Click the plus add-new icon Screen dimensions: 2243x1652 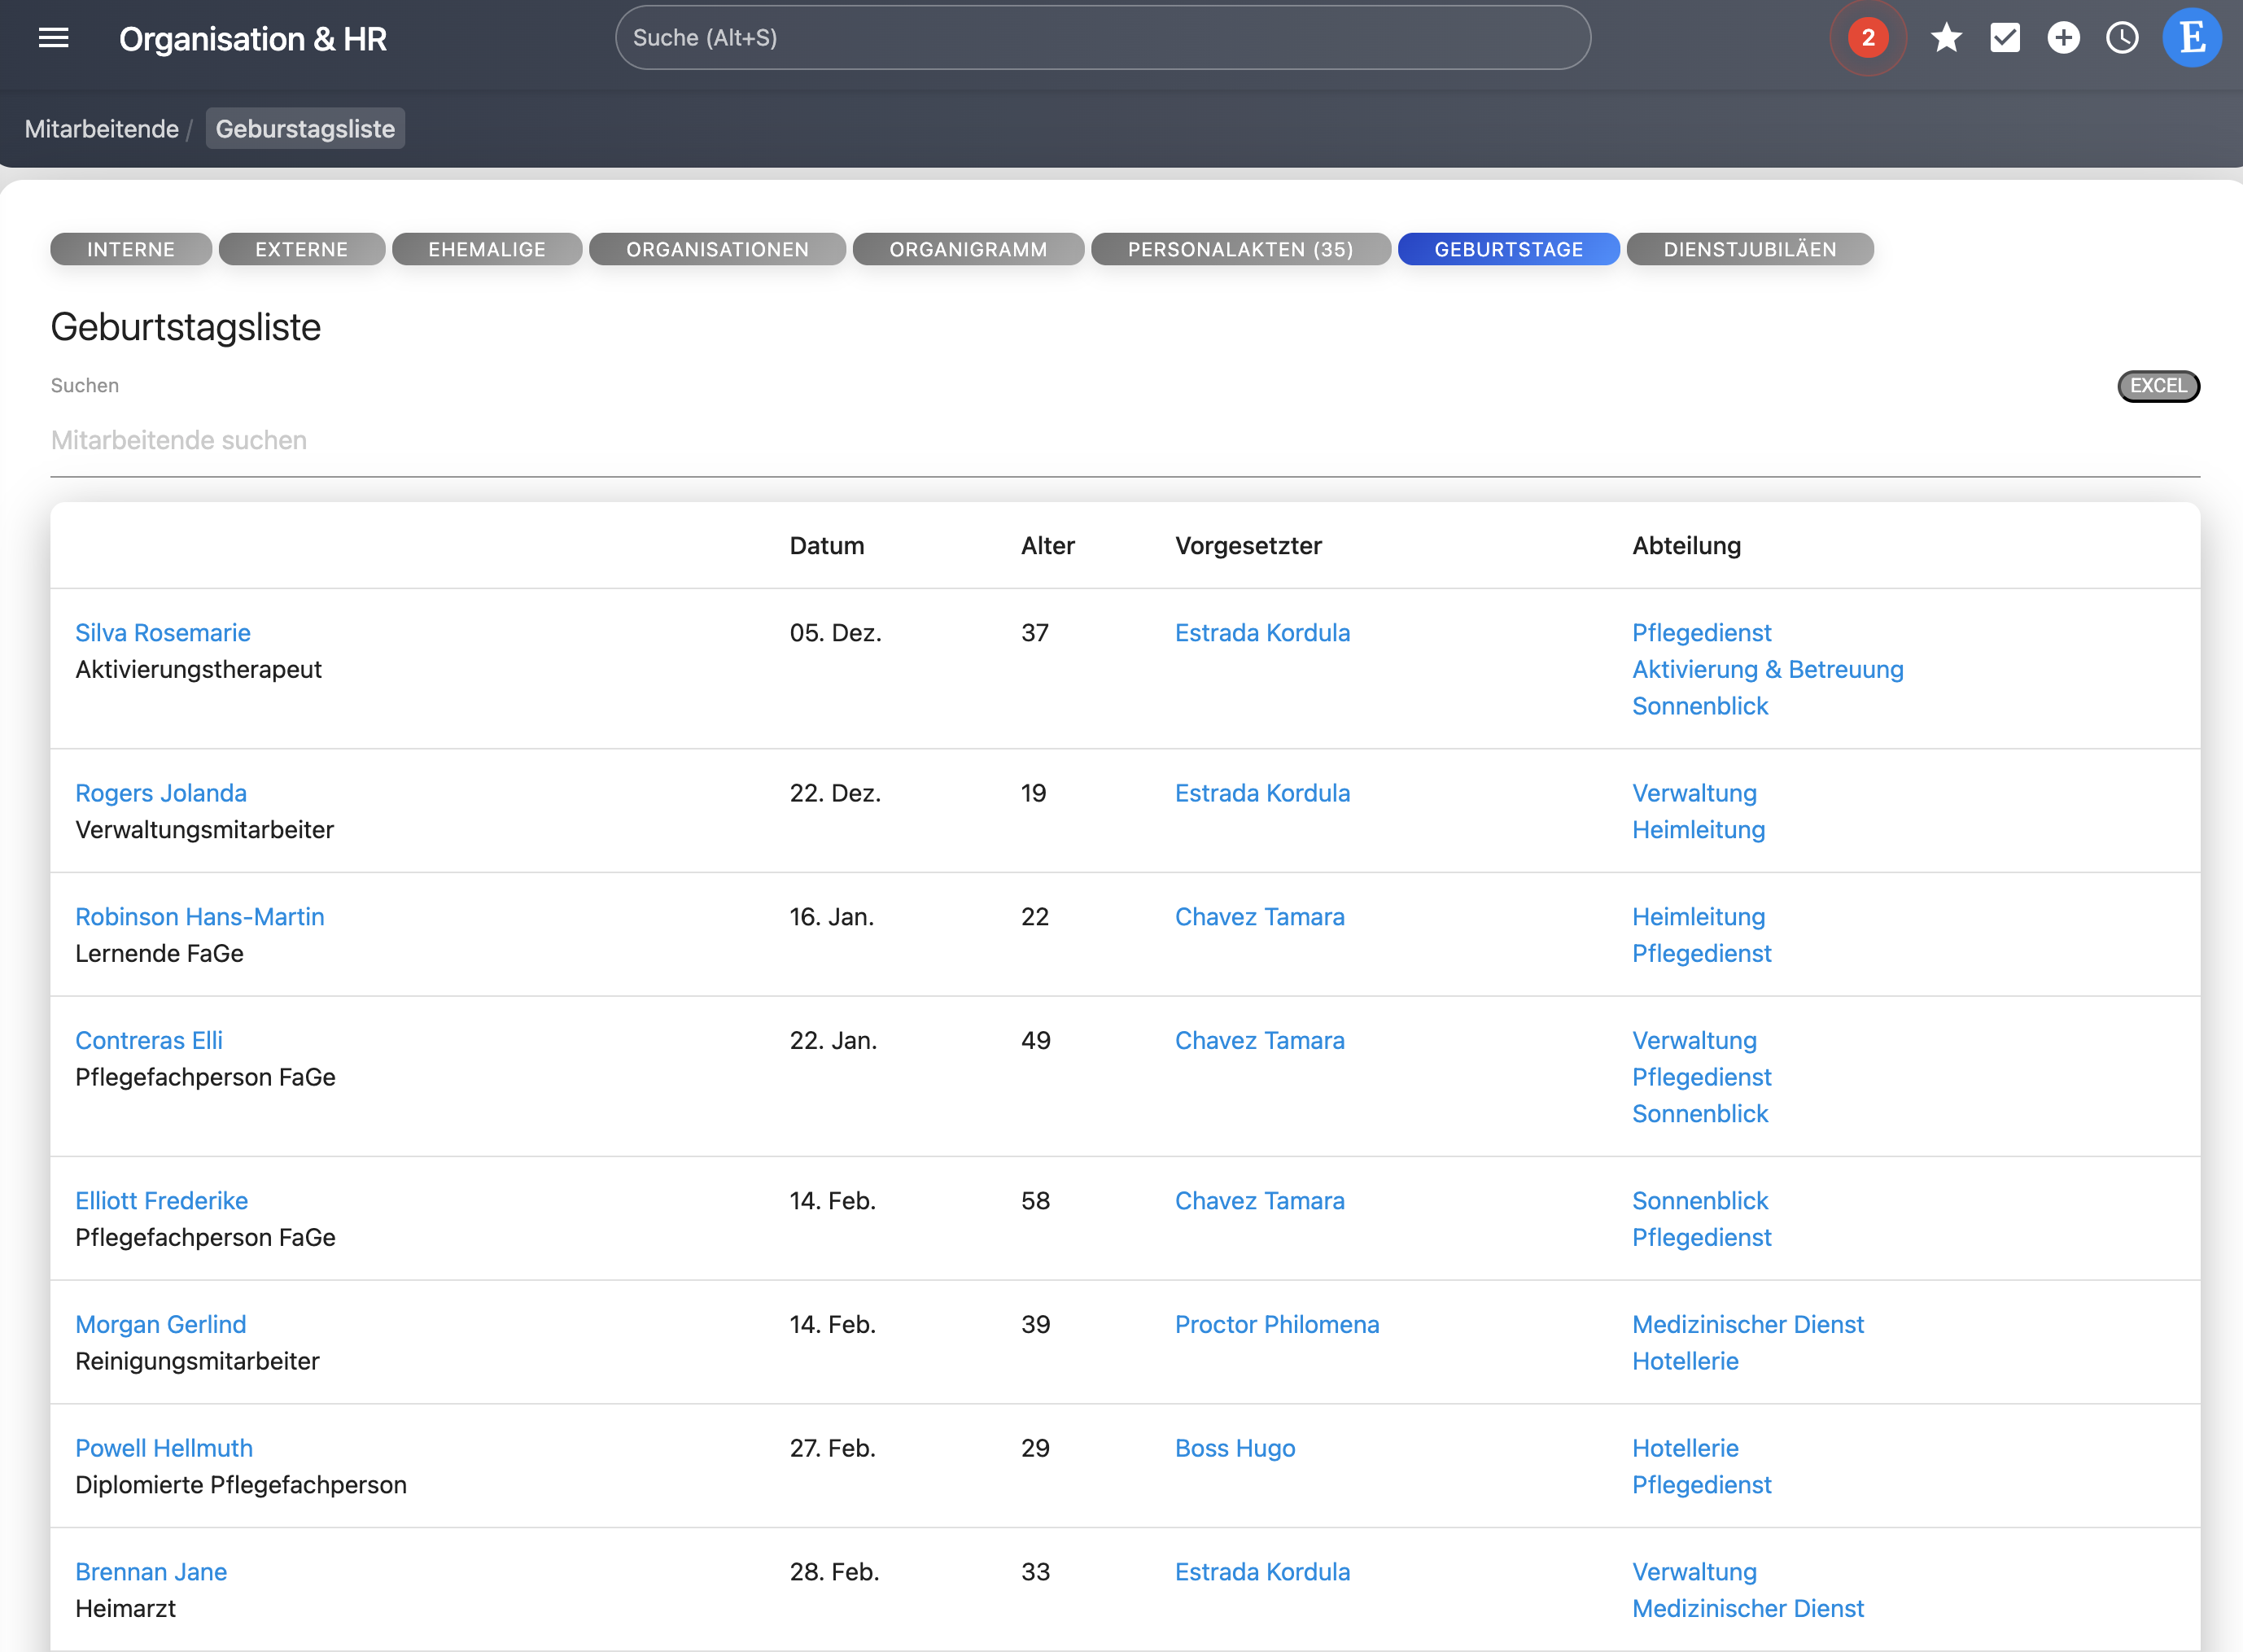click(2063, 38)
